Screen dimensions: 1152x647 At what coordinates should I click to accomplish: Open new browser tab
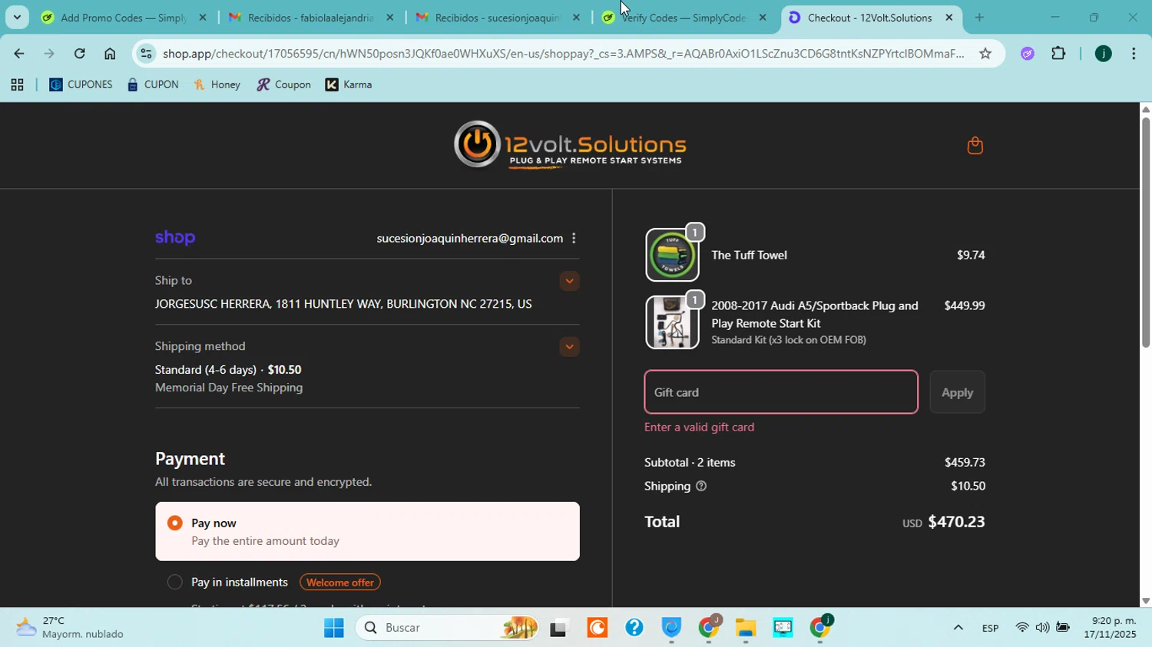point(979,18)
